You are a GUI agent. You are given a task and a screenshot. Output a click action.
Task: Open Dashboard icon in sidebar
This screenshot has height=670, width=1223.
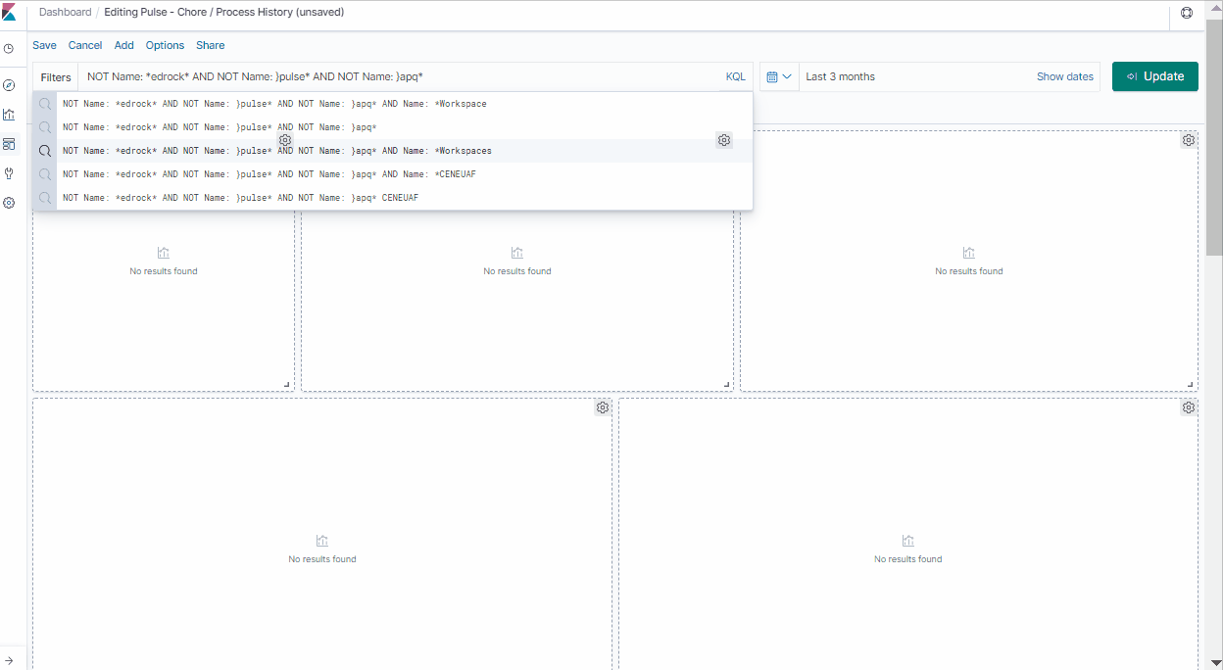coord(9,144)
